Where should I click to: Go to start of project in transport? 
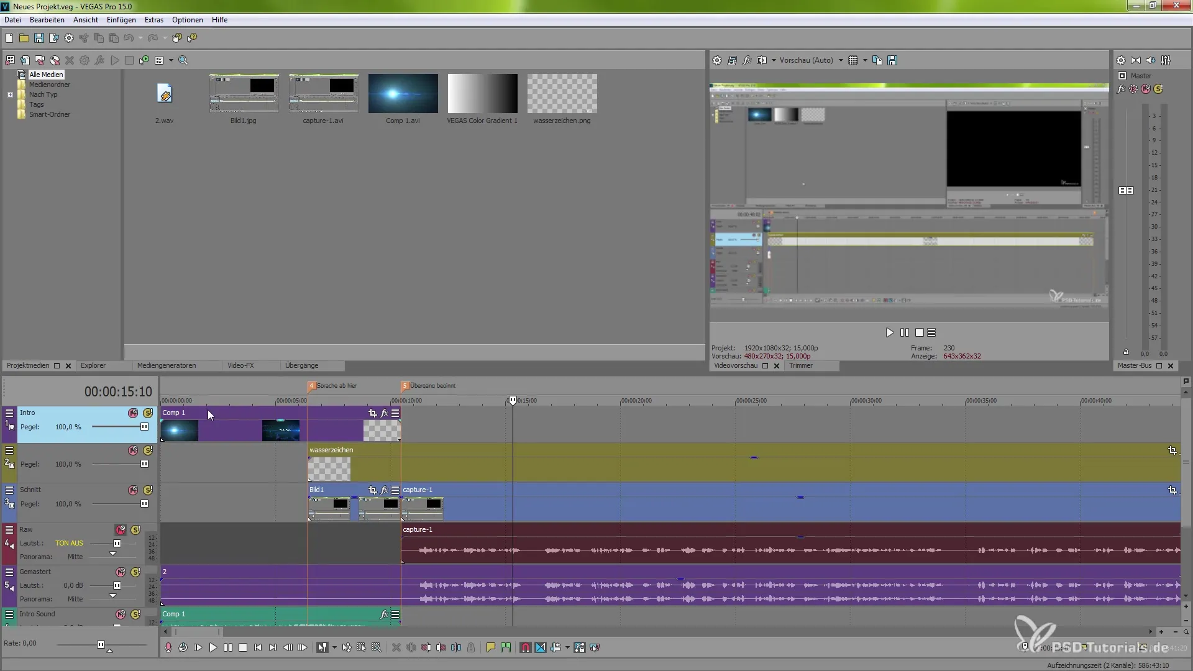pyautogui.click(x=258, y=647)
